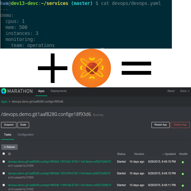Click Restart App button
191x191 pixels.
click(160, 125)
